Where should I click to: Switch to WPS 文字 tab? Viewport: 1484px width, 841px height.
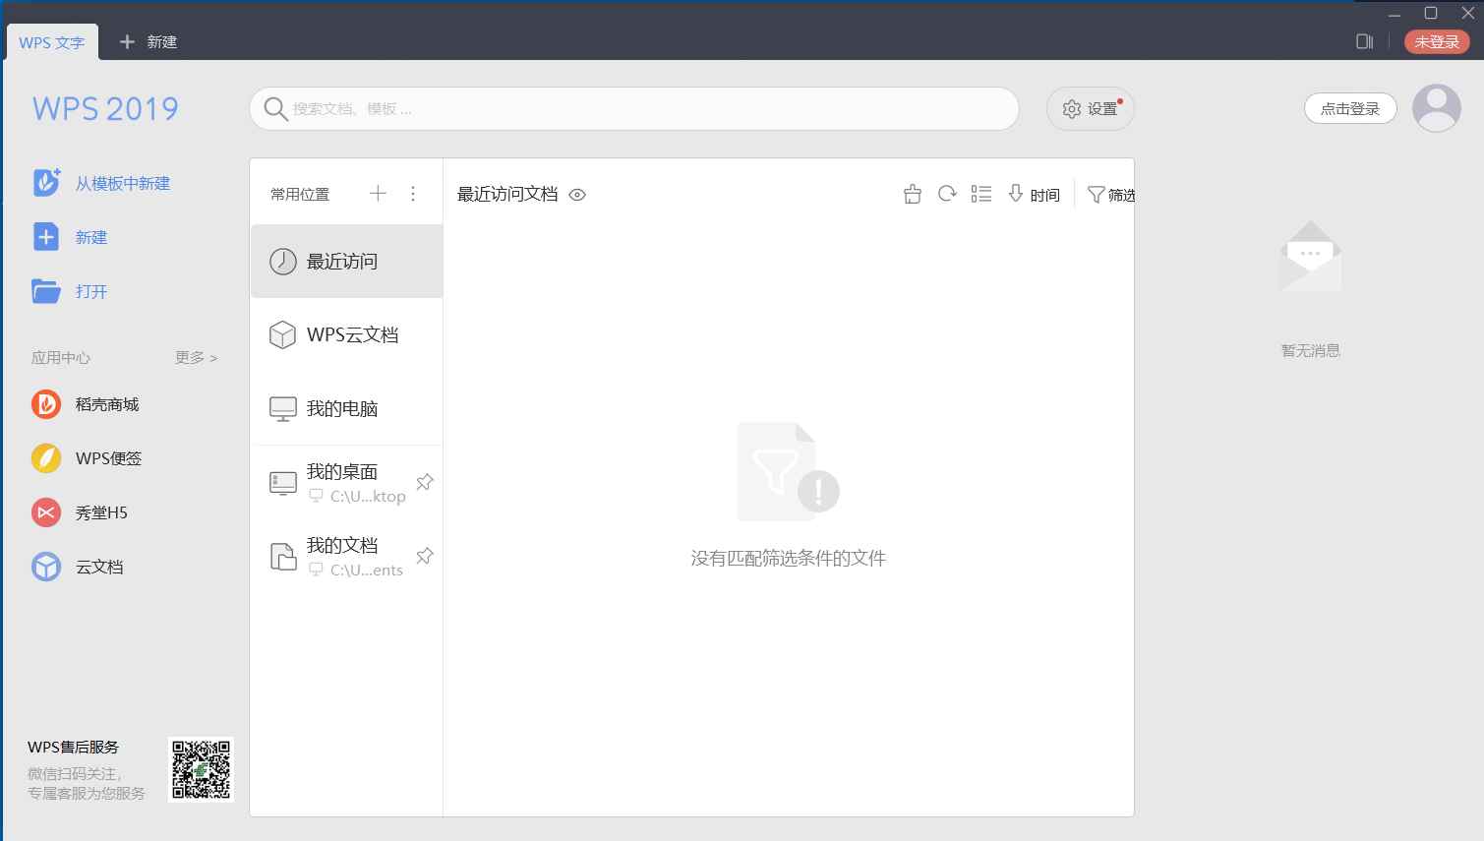[x=52, y=42]
